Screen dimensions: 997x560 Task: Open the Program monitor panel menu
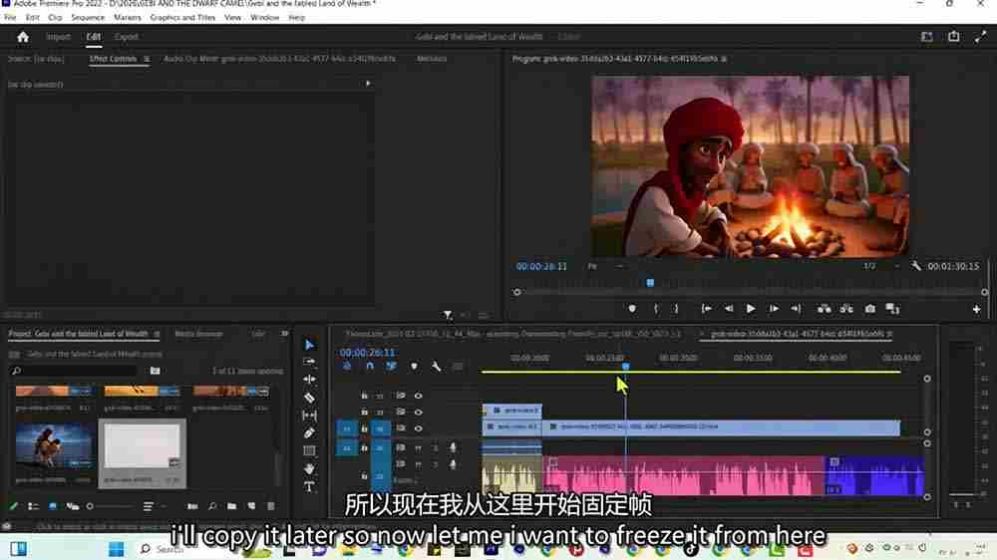(724, 59)
